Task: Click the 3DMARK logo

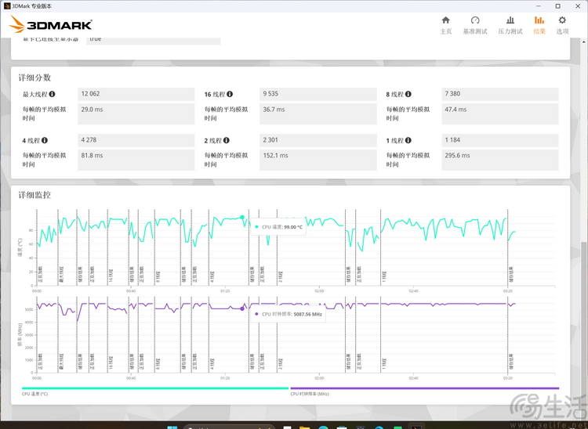Action: tap(50, 25)
